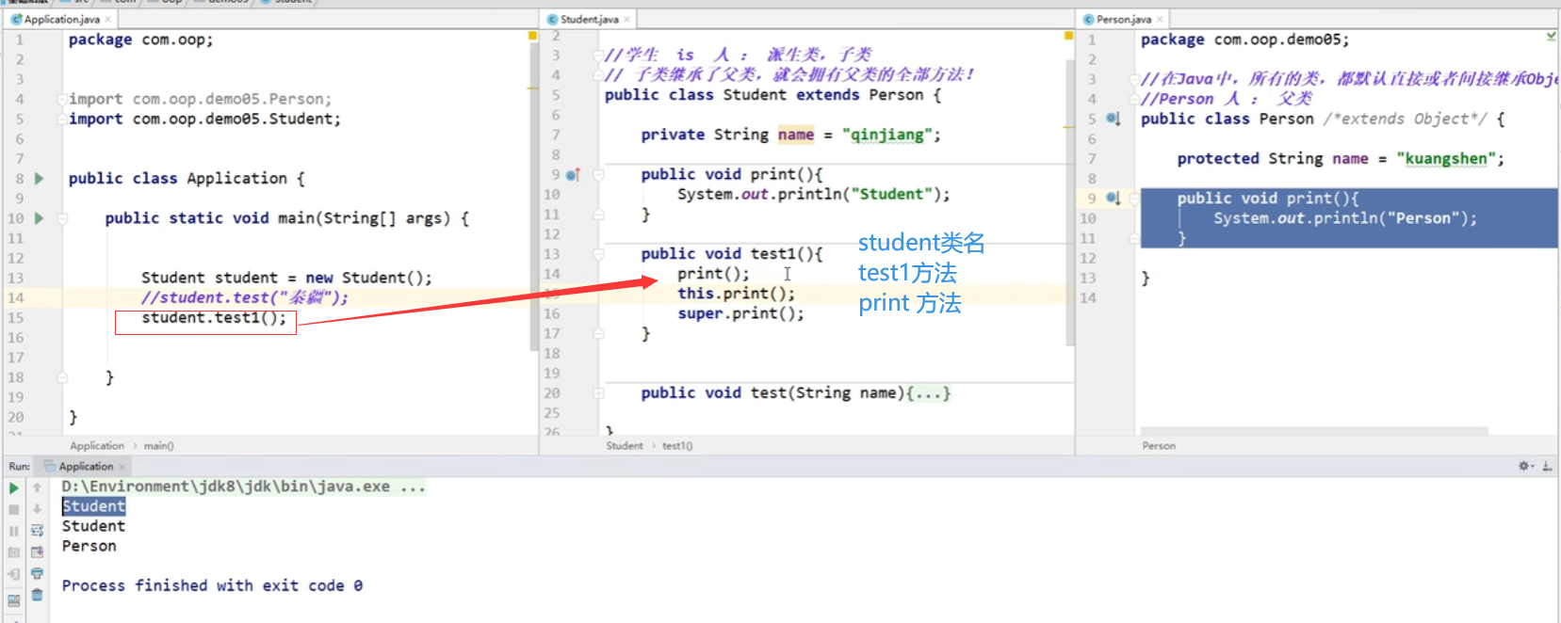Screen dimensions: 1561x623
Task: Click the Print console output icon
Action: coord(37,573)
